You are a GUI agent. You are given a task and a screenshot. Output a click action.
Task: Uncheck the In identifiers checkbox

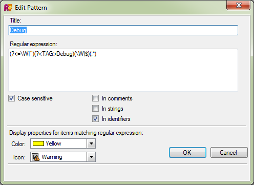tap(95, 119)
